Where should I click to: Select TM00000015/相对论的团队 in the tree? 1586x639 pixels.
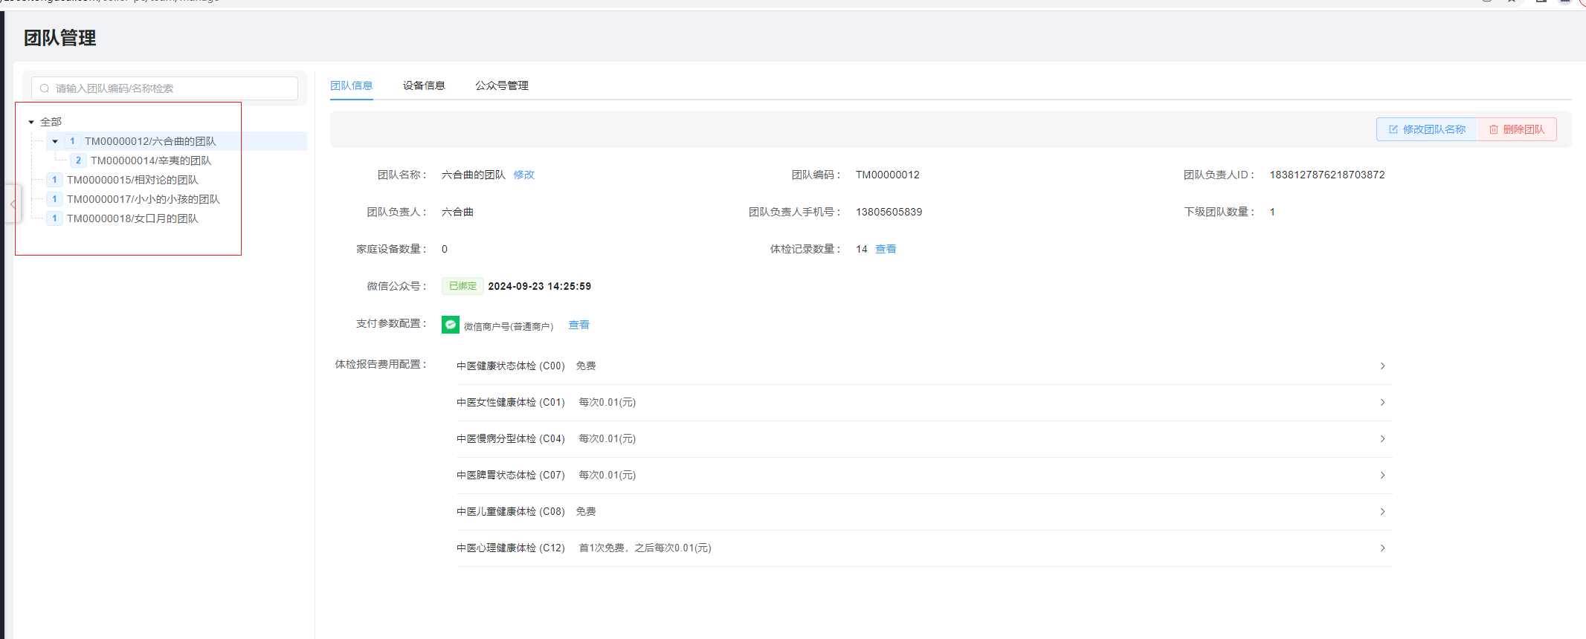(x=132, y=180)
